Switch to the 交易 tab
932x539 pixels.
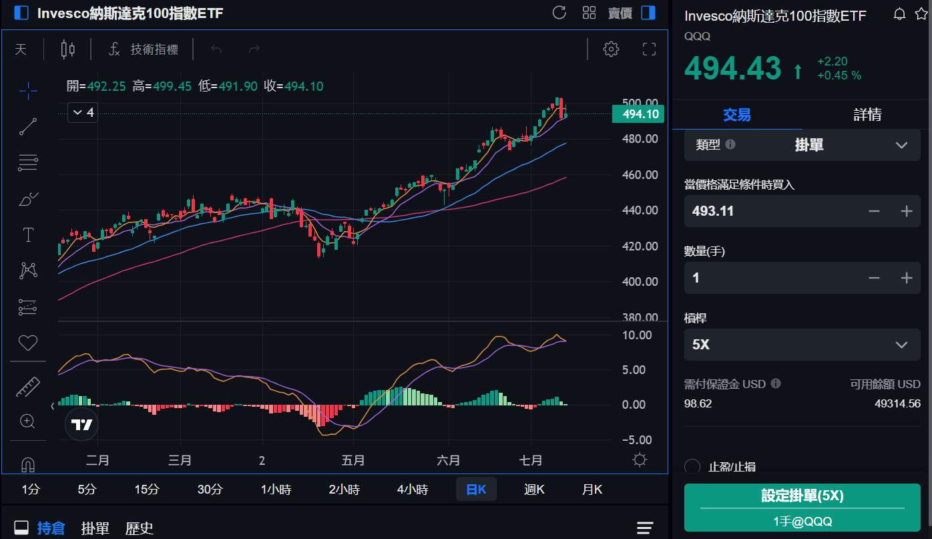pyautogui.click(x=737, y=115)
